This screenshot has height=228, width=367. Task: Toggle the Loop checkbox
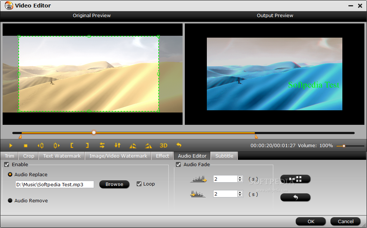[x=139, y=184]
